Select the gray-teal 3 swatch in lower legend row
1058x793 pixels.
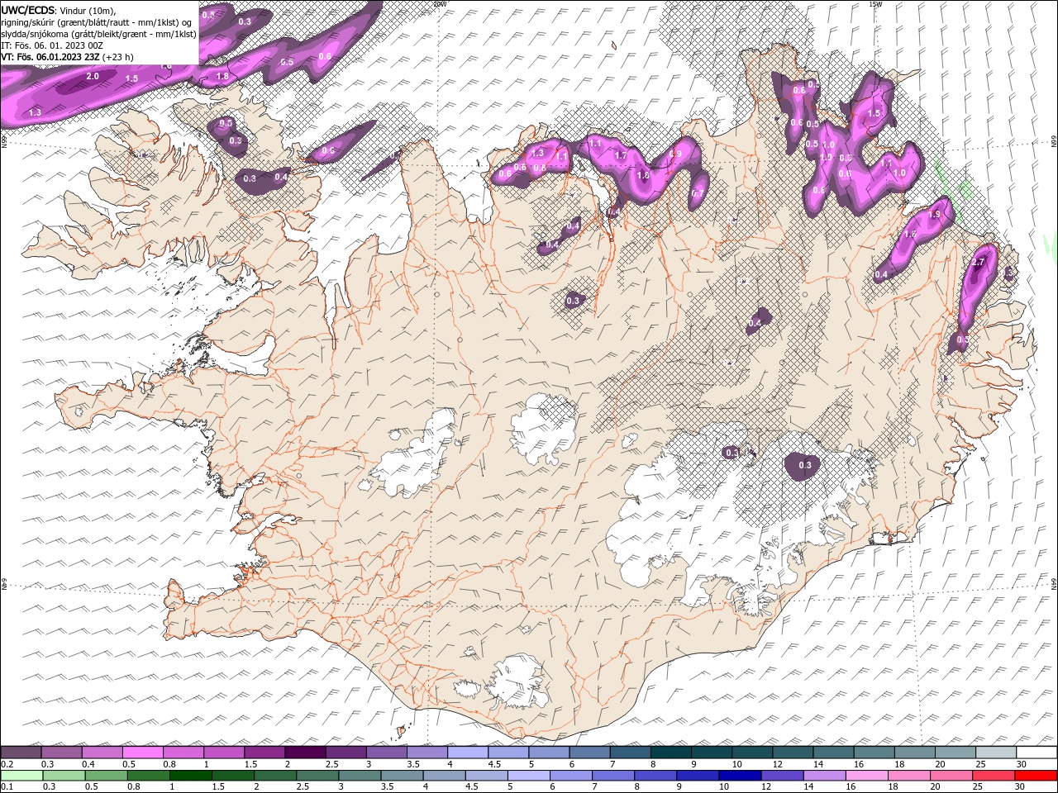click(360, 776)
